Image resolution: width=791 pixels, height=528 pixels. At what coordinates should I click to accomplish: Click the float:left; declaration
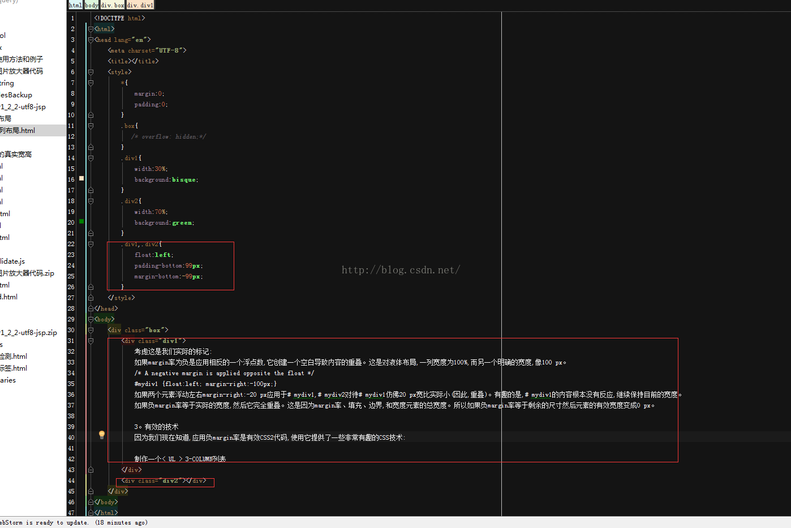154,255
